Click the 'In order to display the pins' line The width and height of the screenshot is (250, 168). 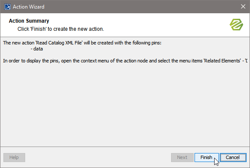[125, 61]
